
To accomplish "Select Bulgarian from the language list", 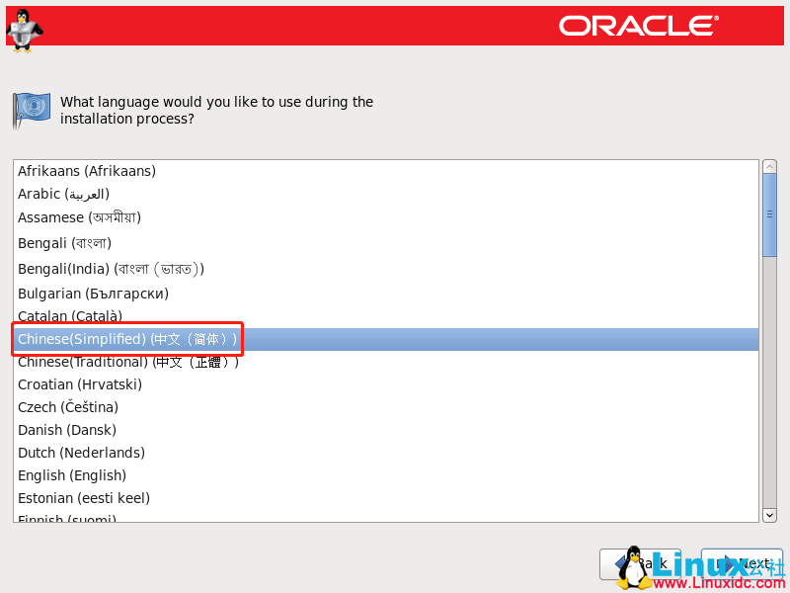I will tap(93, 293).
